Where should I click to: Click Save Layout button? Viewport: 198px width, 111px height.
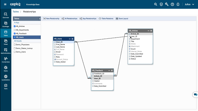coord(122,19)
